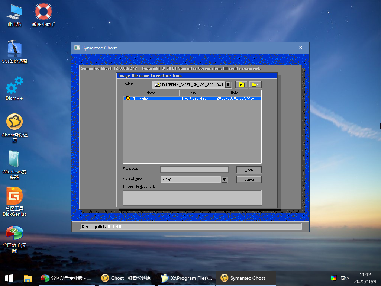Switch to Ghost一键备份还原 taskbar window
Image resolution: width=381 pixels, height=286 pixels.
pyautogui.click(x=126, y=278)
